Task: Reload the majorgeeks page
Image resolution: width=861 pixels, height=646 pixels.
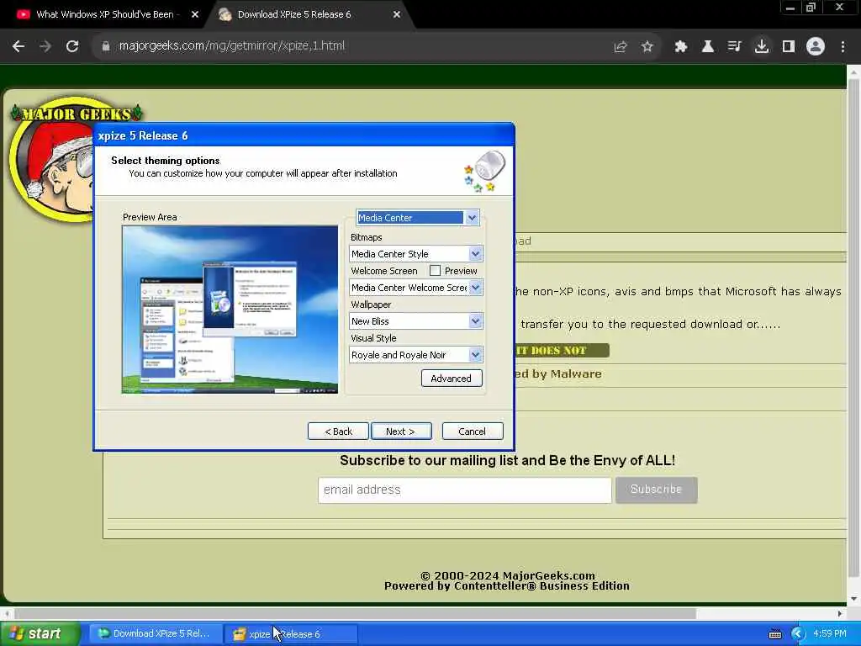Action: (x=72, y=46)
